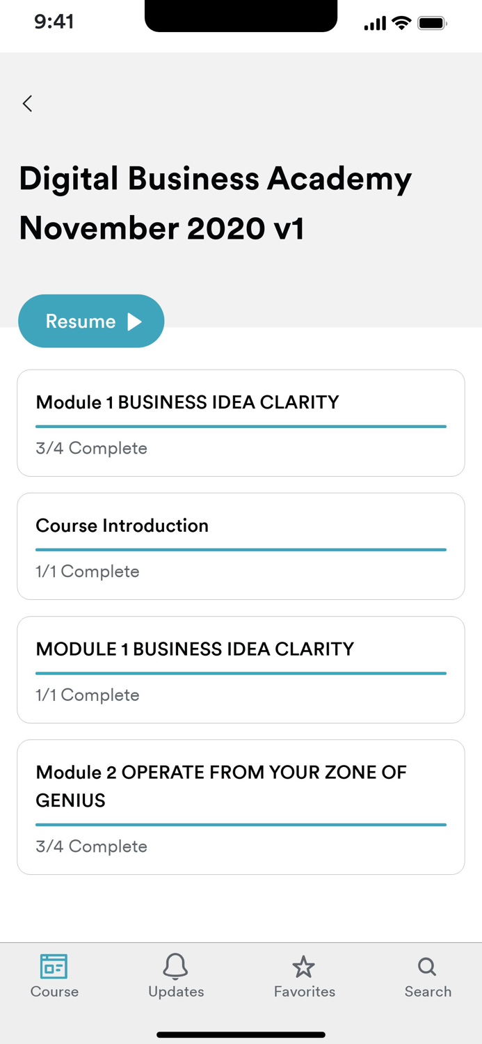Tap Module 1's progress bar

[241, 425]
